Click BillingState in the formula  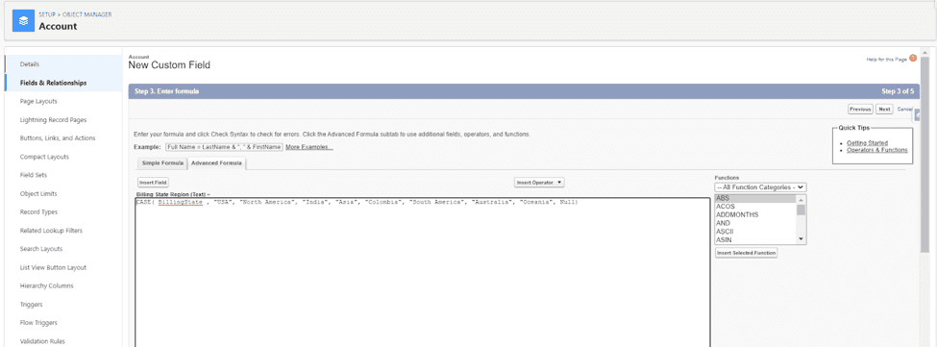pyautogui.click(x=180, y=203)
